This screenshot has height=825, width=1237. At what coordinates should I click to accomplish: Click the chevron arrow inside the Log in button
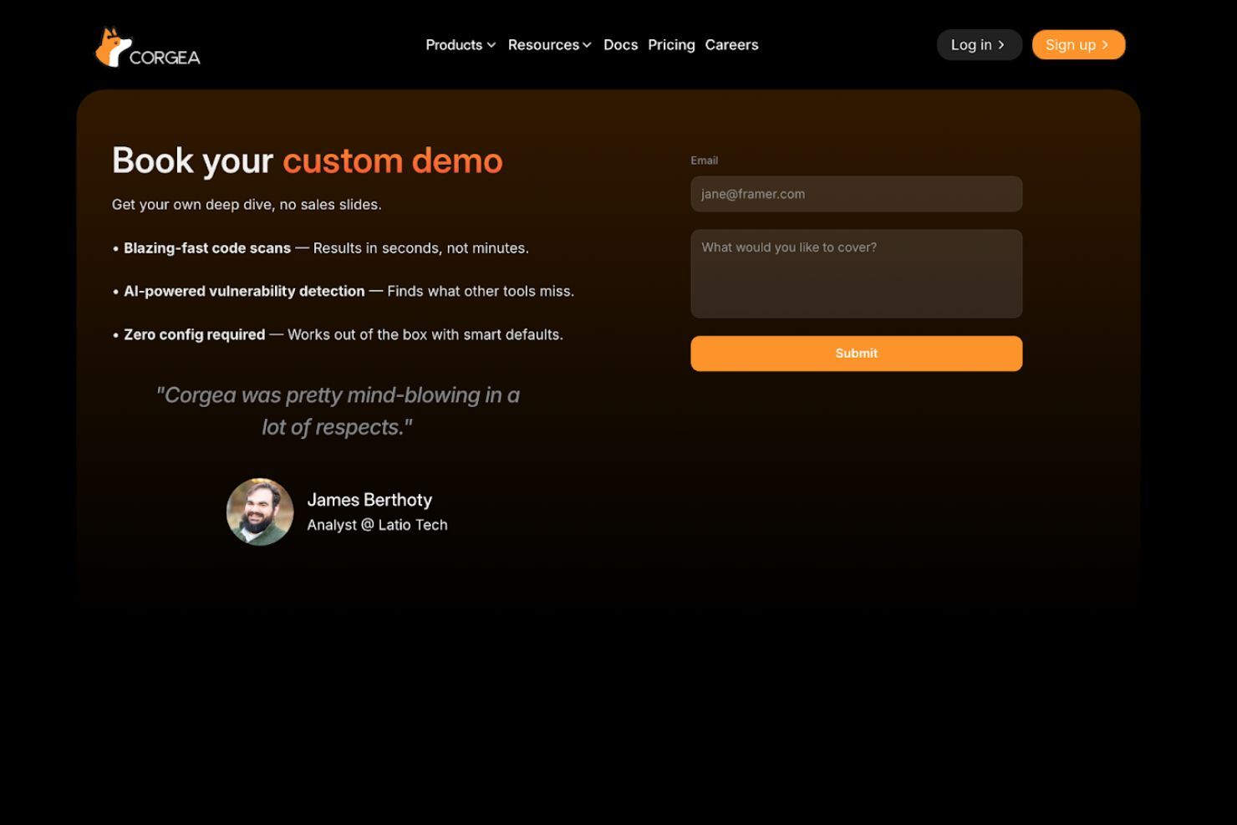click(1002, 44)
